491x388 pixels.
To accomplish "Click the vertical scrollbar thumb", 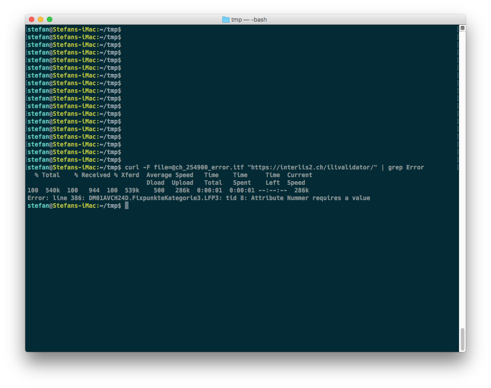I will (463, 339).
